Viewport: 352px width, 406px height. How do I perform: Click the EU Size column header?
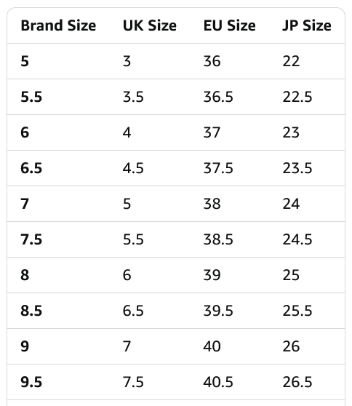pyautogui.click(x=229, y=25)
